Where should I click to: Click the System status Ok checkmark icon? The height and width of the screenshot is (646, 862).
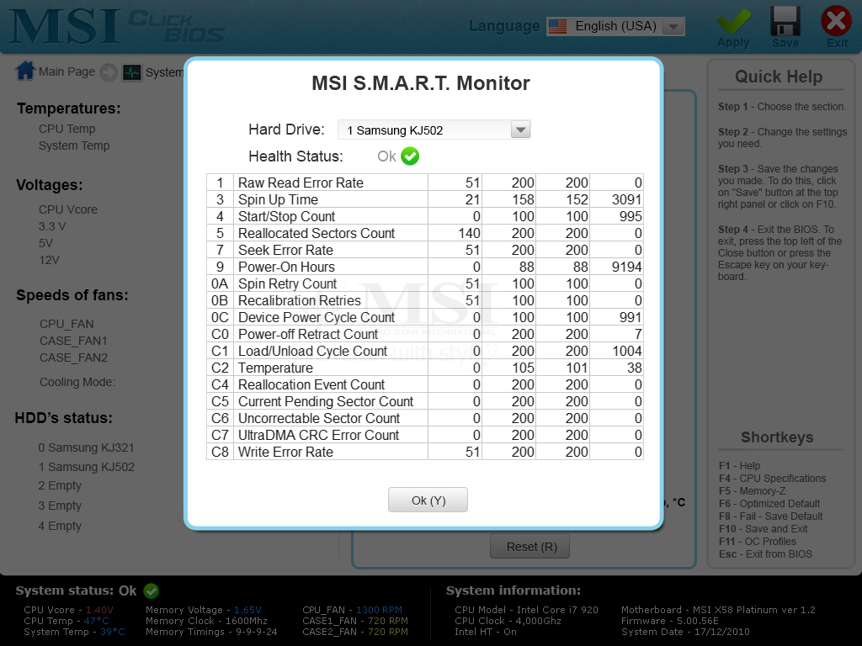152,591
